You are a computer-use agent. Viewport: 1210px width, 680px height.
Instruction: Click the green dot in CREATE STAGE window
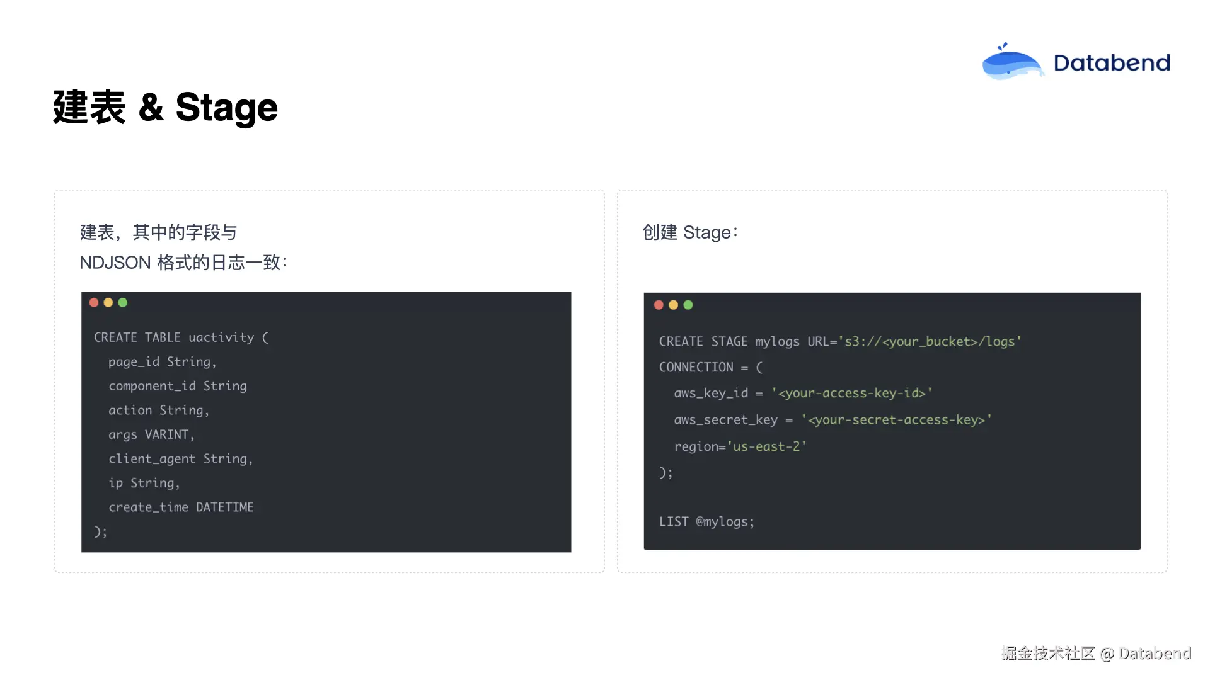pyautogui.click(x=688, y=305)
